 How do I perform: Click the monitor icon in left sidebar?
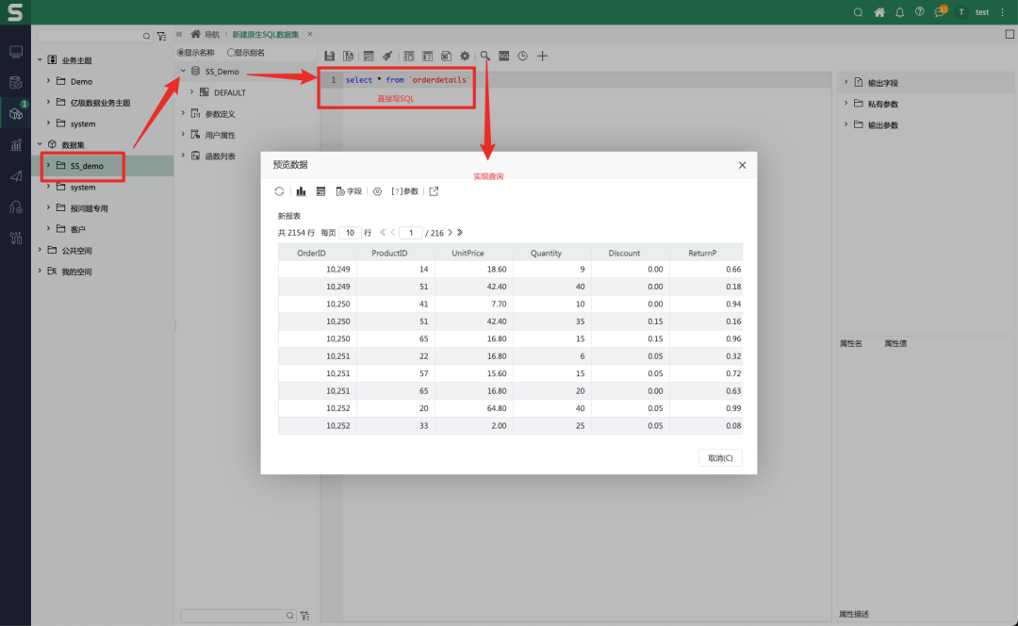(16, 51)
